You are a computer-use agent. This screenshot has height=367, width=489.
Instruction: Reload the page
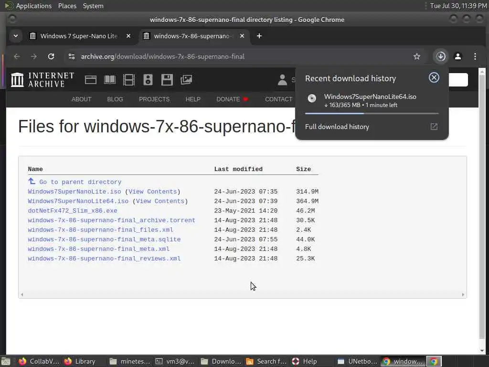coord(51,56)
